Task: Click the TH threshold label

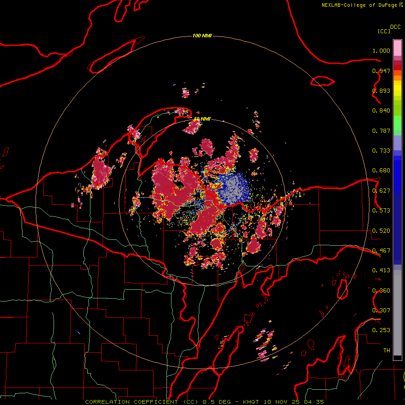Action: tap(387, 350)
